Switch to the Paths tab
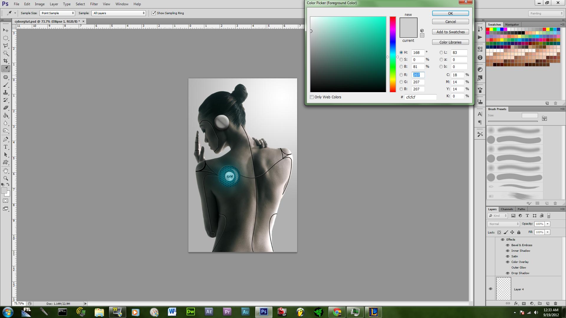 (x=521, y=209)
